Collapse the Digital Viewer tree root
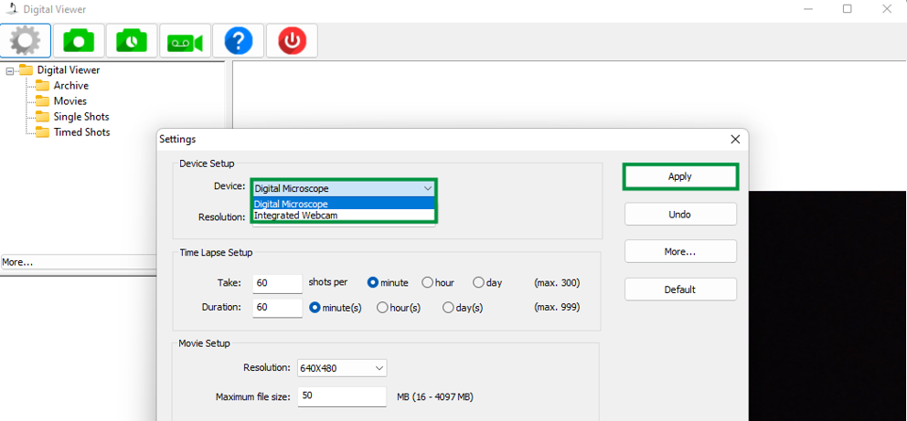The height and width of the screenshot is (421, 907). pyautogui.click(x=10, y=70)
